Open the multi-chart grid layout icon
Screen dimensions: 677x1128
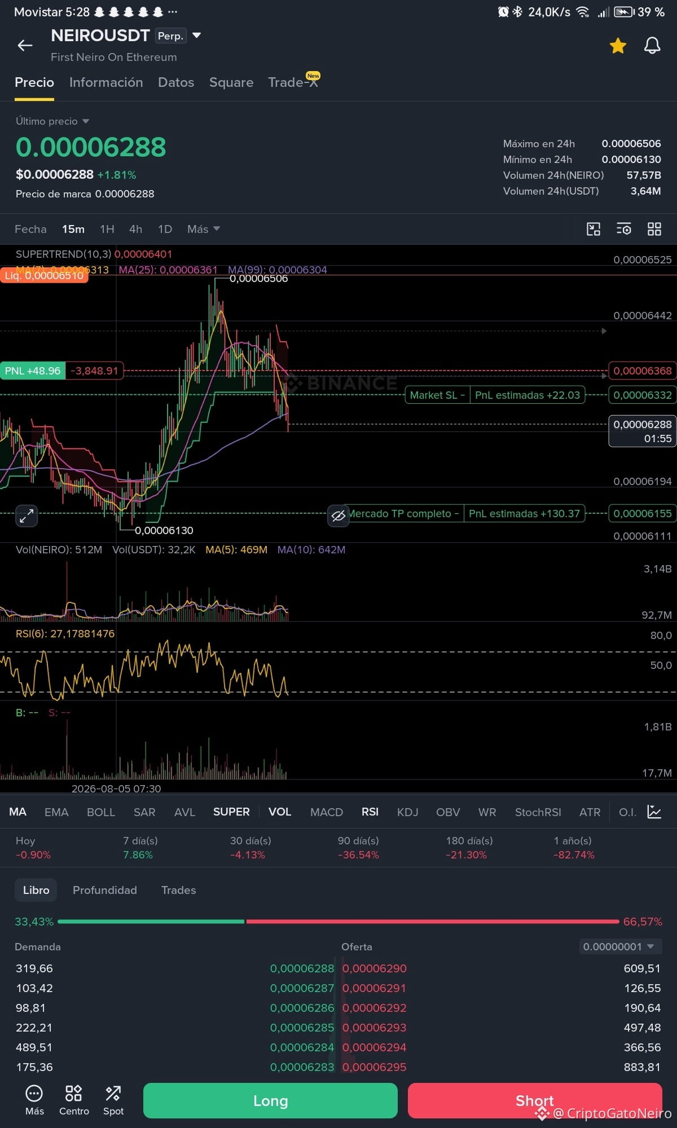(x=654, y=229)
